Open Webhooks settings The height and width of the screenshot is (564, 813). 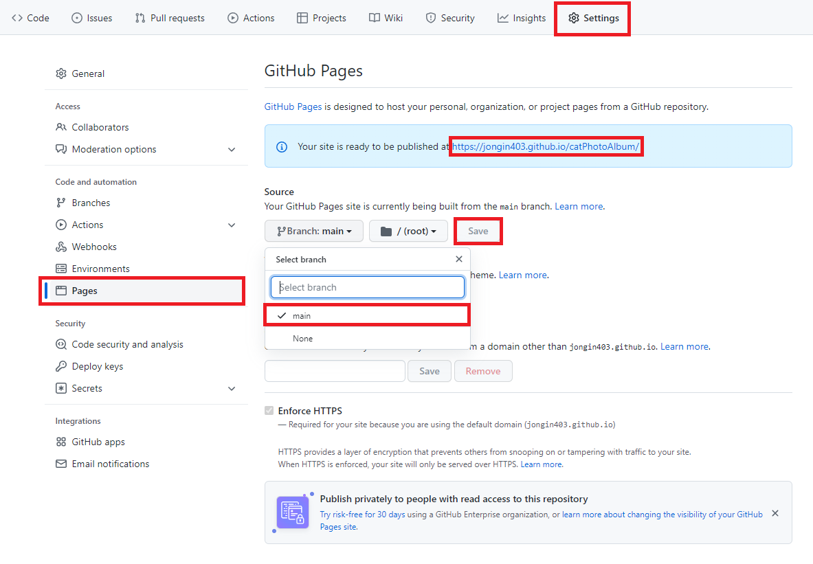click(x=94, y=247)
